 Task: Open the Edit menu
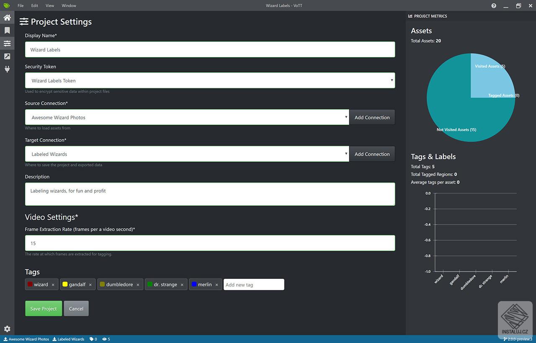34,5
